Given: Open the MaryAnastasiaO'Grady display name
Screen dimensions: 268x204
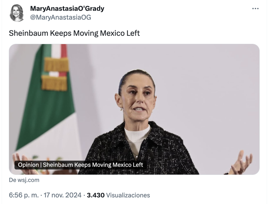Looking at the screenshot, I should click(x=67, y=9).
